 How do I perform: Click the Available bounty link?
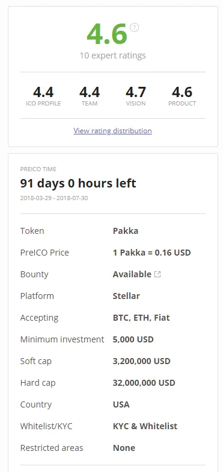132,274
